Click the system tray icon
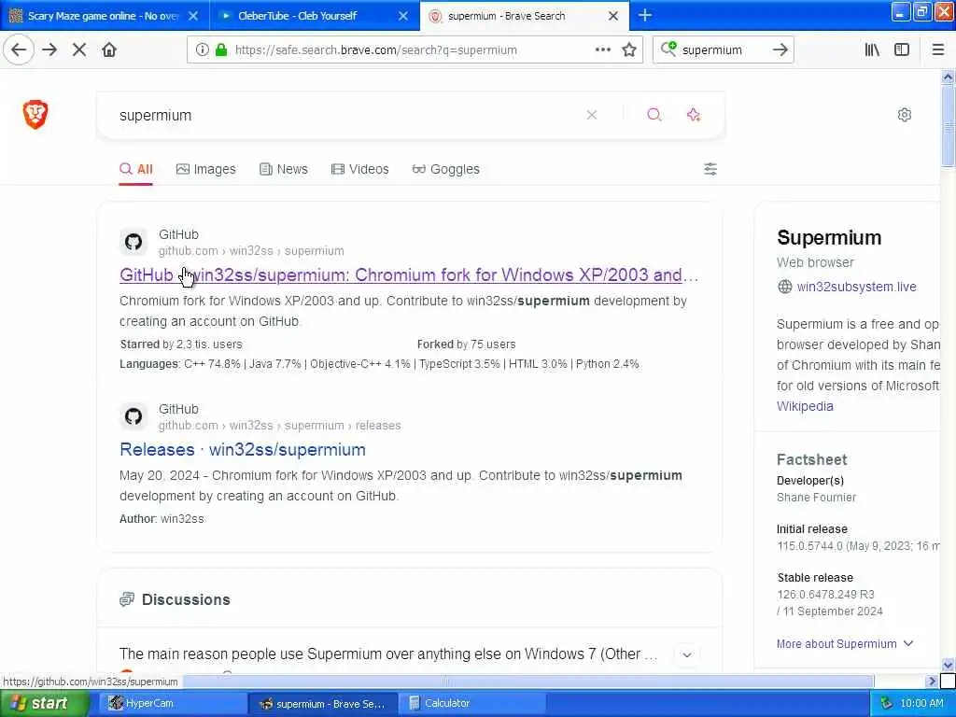Screen dimensions: 956x717 [886, 703]
